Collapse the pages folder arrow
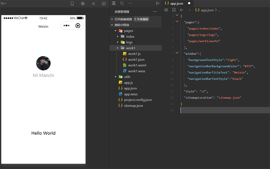270x169 pixels. [x=116, y=31]
